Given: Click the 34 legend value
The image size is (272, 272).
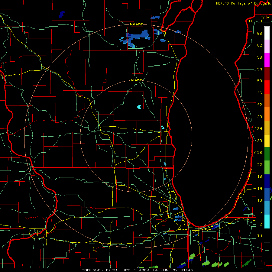Looking at the screenshot, I should pos(260,129).
